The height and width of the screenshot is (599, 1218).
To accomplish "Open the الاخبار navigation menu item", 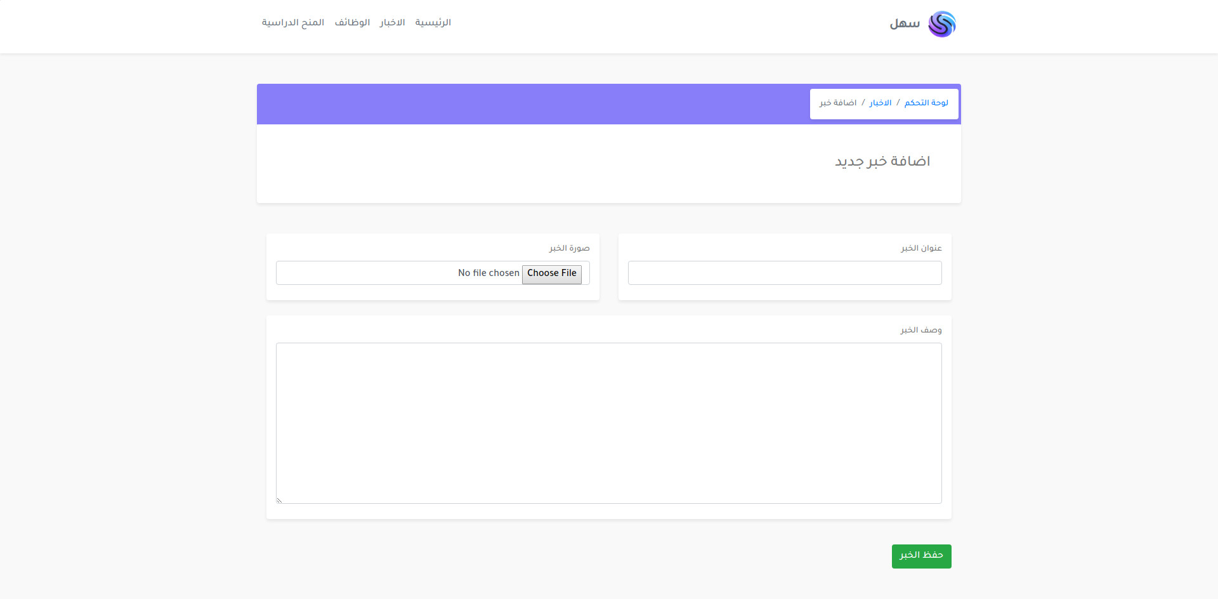I will tap(393, 22).
